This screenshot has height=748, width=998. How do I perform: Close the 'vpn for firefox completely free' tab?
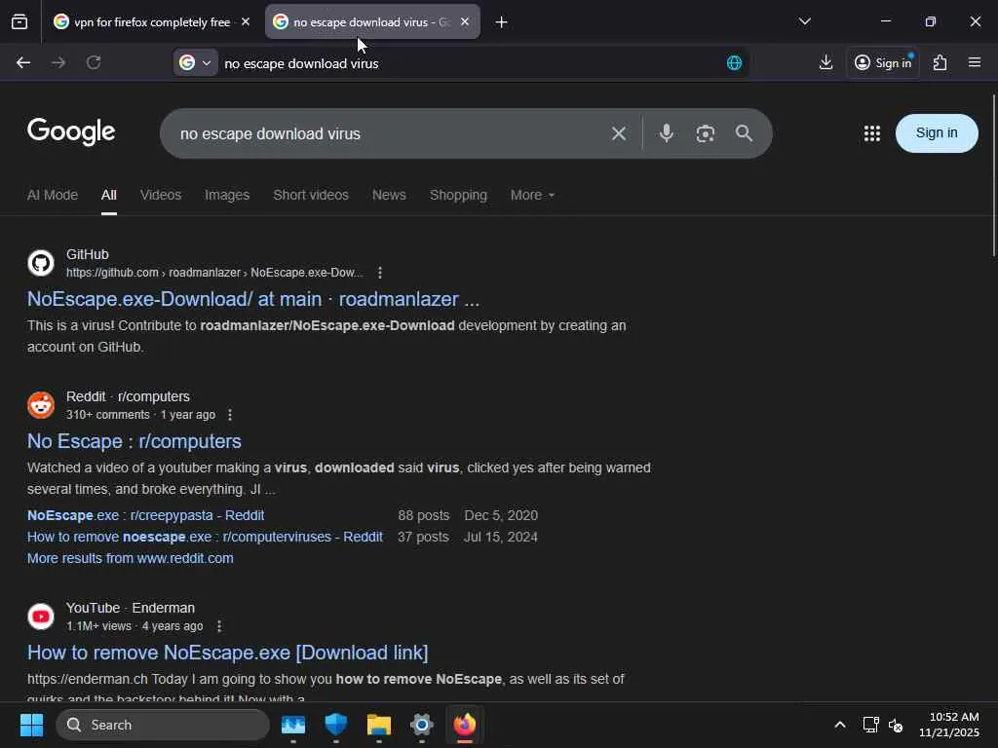click(x=246, y=21)
